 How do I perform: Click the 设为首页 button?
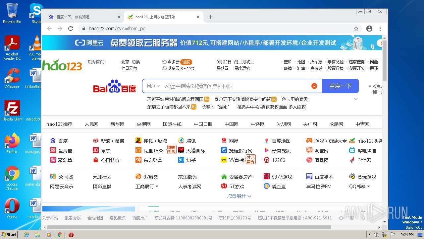96,62
